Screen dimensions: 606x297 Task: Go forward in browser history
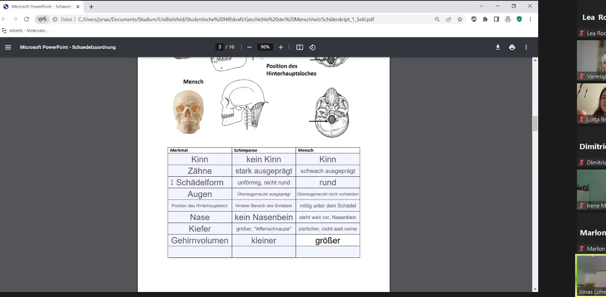pyautogui.click(x=15, y=19)
